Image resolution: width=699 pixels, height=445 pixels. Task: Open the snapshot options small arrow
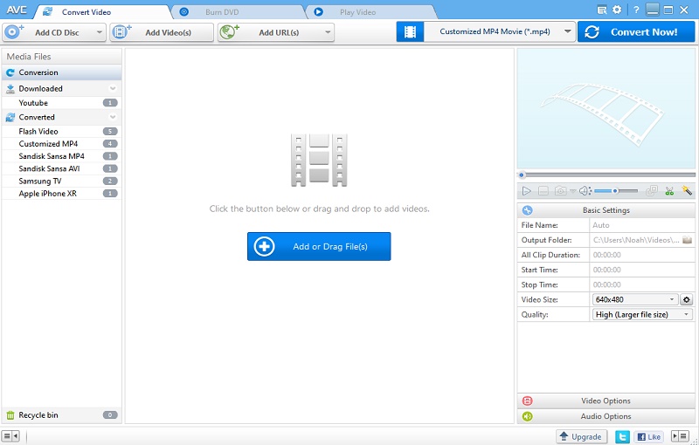click(x=573, y=191)
